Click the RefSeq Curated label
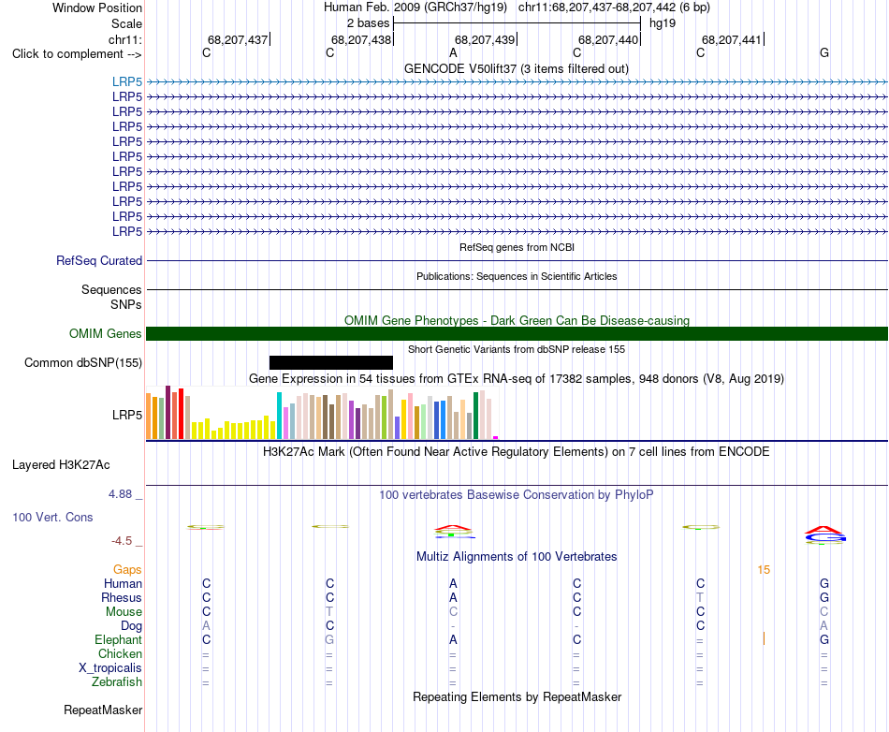The width and height of the screenshot is (889, 732). pos(98,261)
